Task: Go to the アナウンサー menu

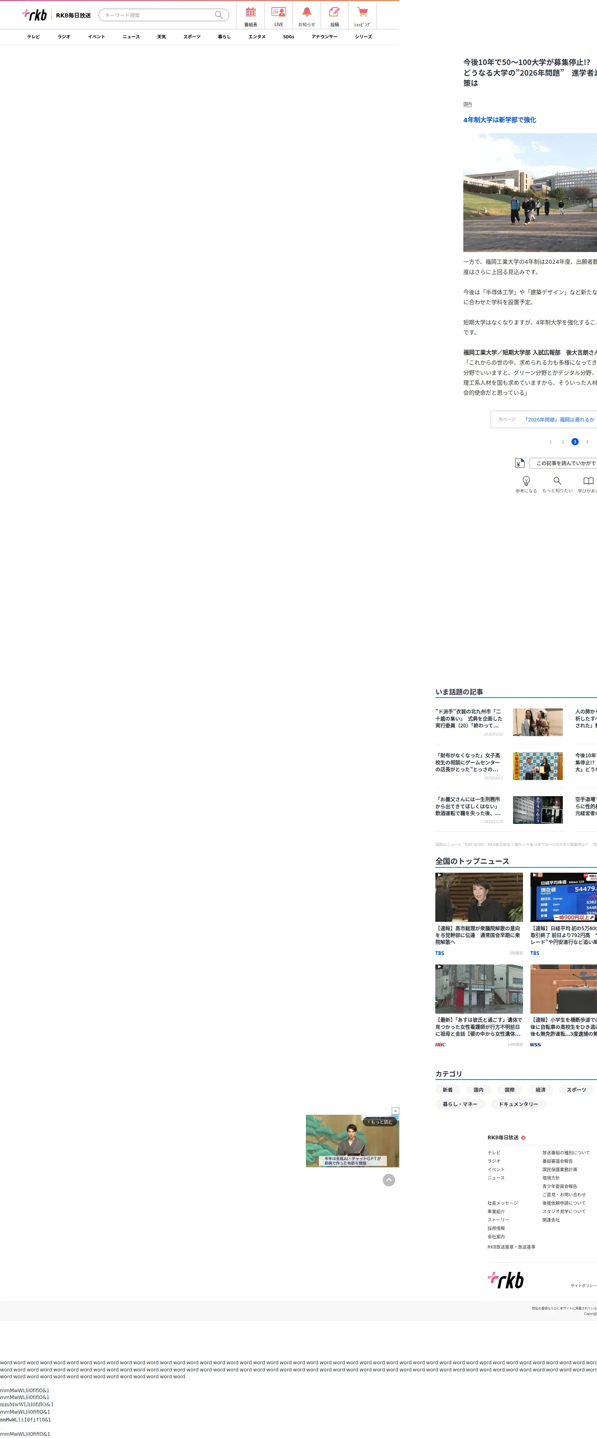Action: pyautogui.click(x=324, y=37)
